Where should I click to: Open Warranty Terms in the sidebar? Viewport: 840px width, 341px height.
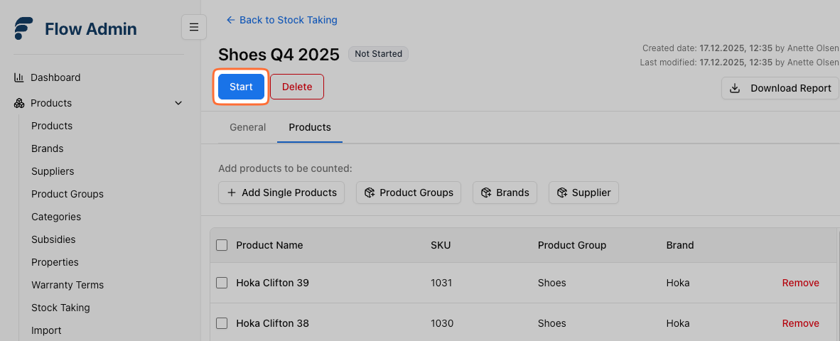pyautogui.click(x=68, y=285)
